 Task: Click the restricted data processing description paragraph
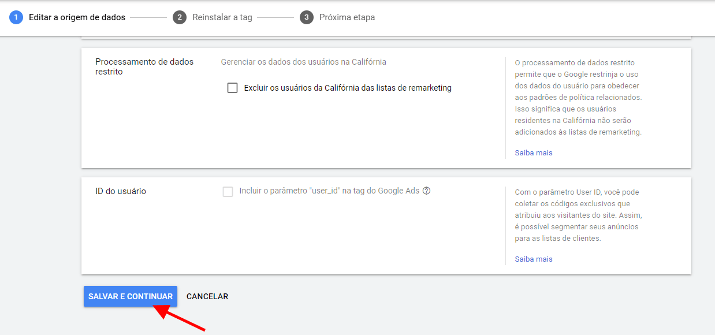click(578, 97)
